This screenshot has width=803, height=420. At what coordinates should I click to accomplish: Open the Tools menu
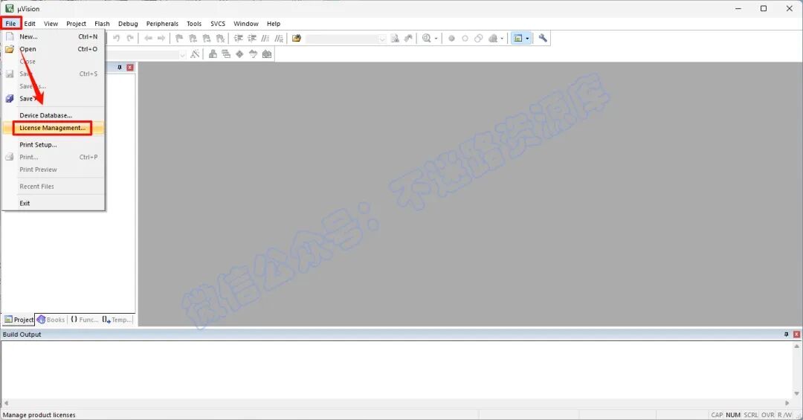pyautogui.click(x=194, y=24)
